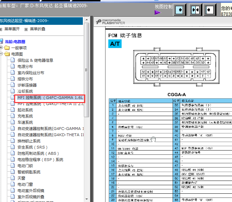Collapse the 电路图 folder minus box
The image size is (232, 202).
[1, 54]
